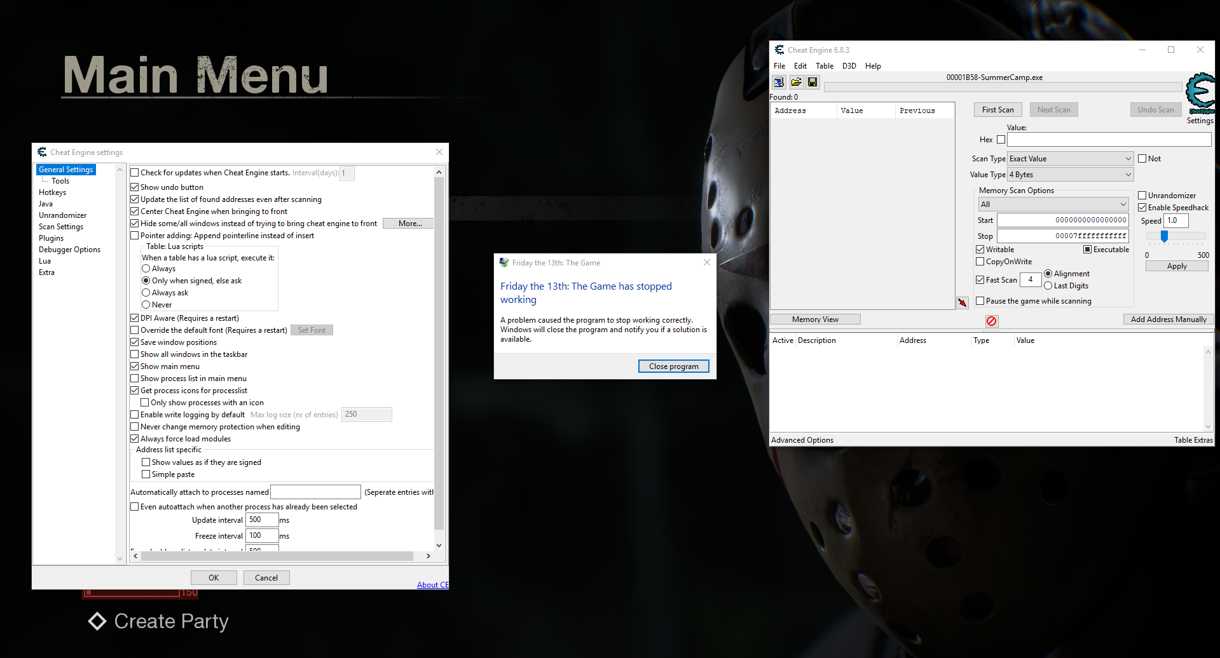Click the Cheat Engine icon in the settings title bar

pos(42,152)
